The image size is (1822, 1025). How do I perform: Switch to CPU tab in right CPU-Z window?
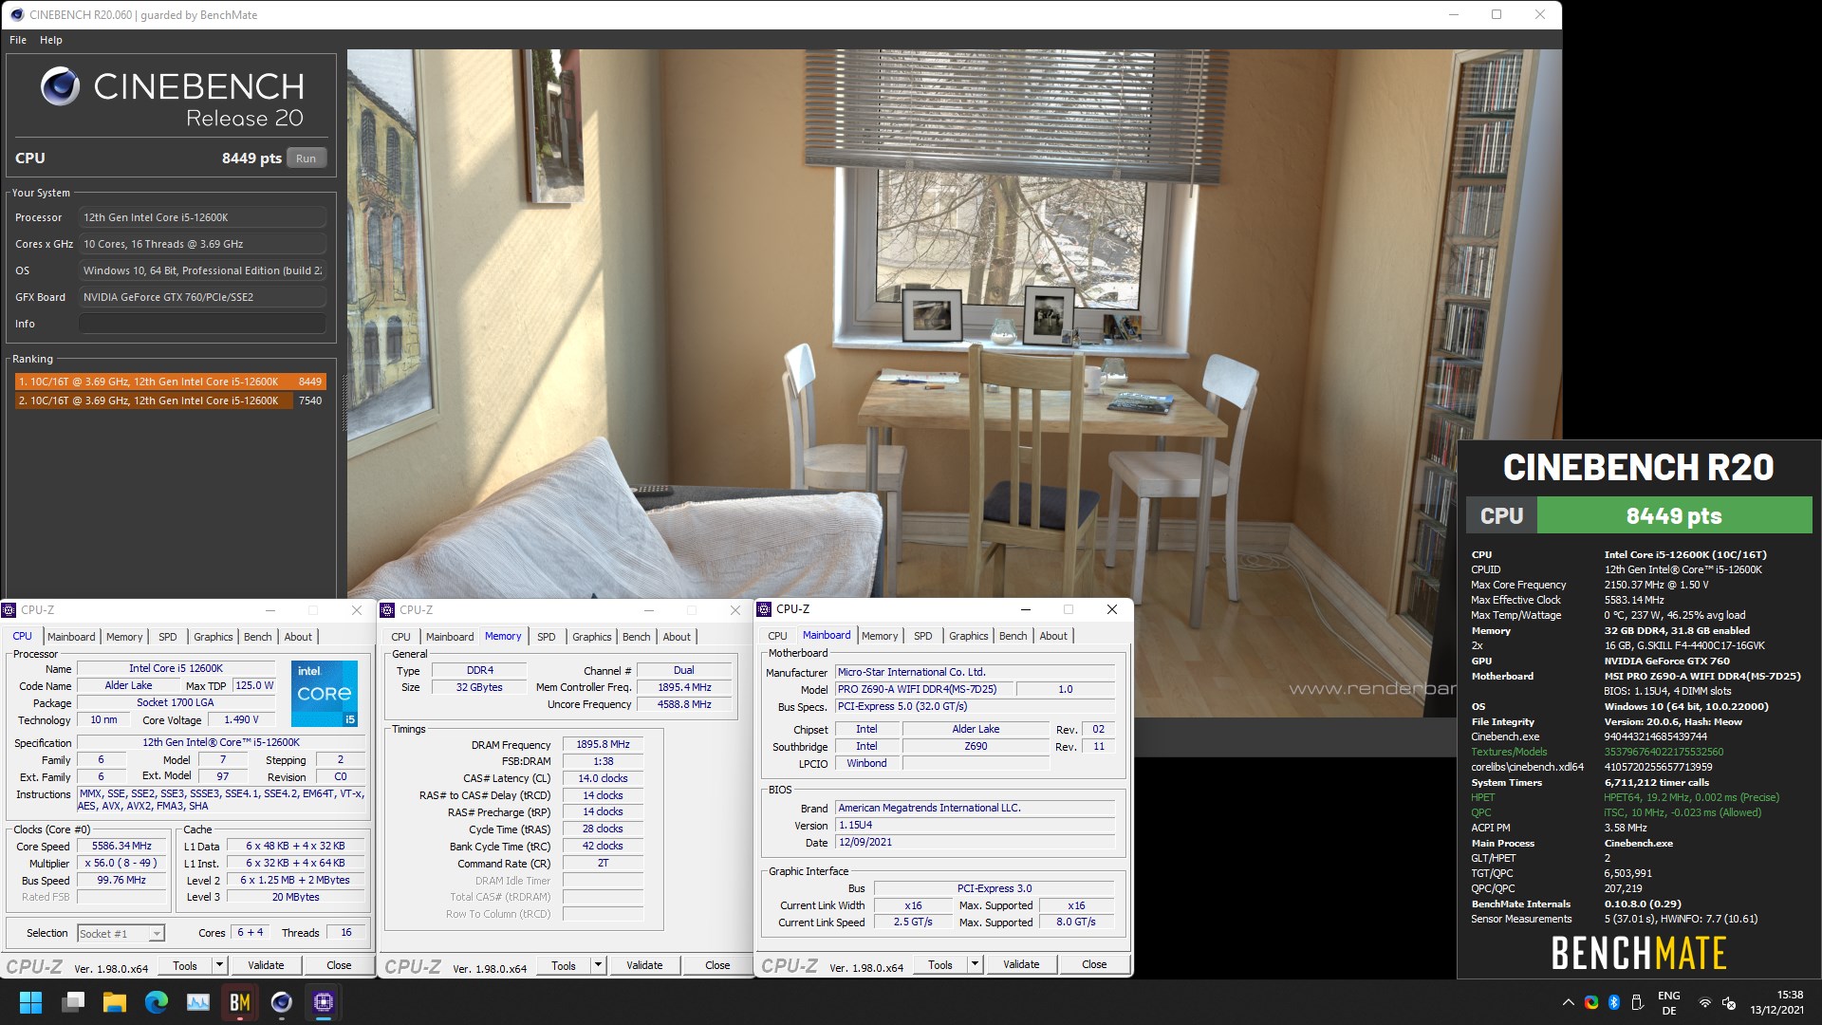tap(778, 636)
